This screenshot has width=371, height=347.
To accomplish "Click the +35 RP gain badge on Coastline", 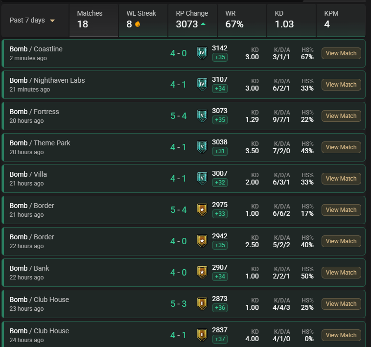I will click(x=220, y=57).
